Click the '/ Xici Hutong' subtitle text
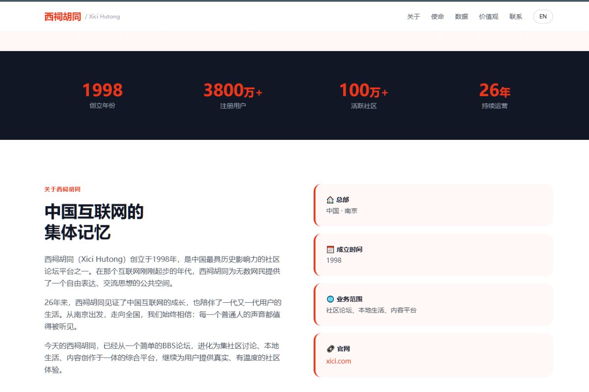Viewport: 589px width, 392px height. tap(102, 17)
